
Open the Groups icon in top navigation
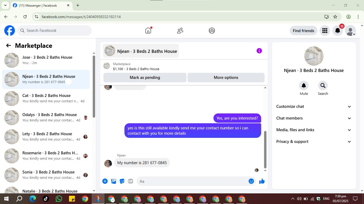coord(212,31)
